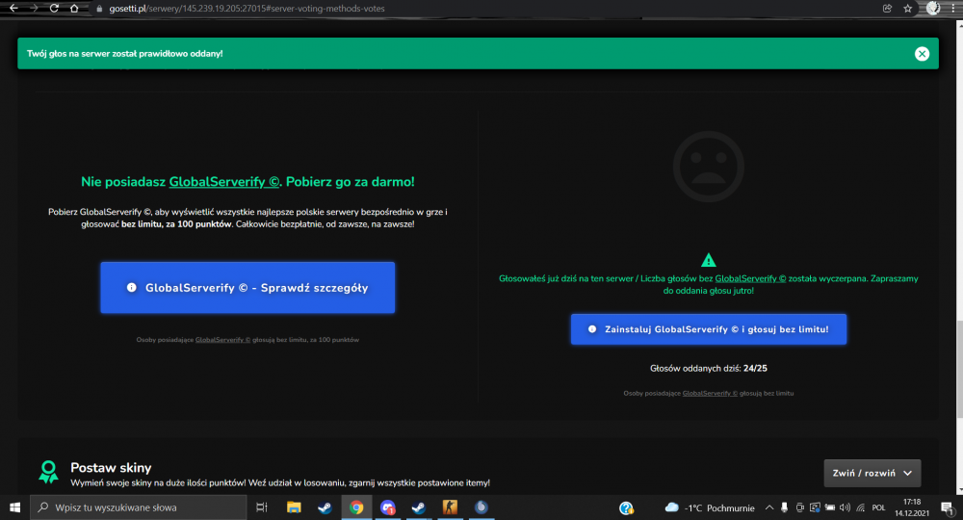Toggle the Zwiń / rozwiń dropdown

coord(872,474)
